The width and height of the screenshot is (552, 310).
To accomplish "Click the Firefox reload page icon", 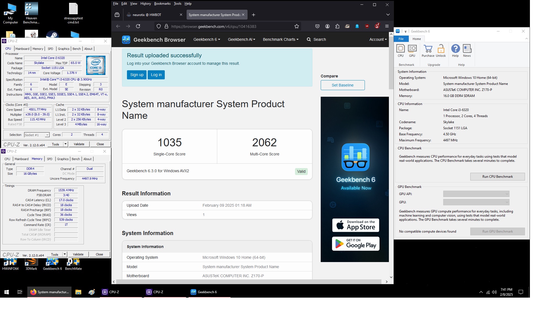I will (x=138, y=26).
